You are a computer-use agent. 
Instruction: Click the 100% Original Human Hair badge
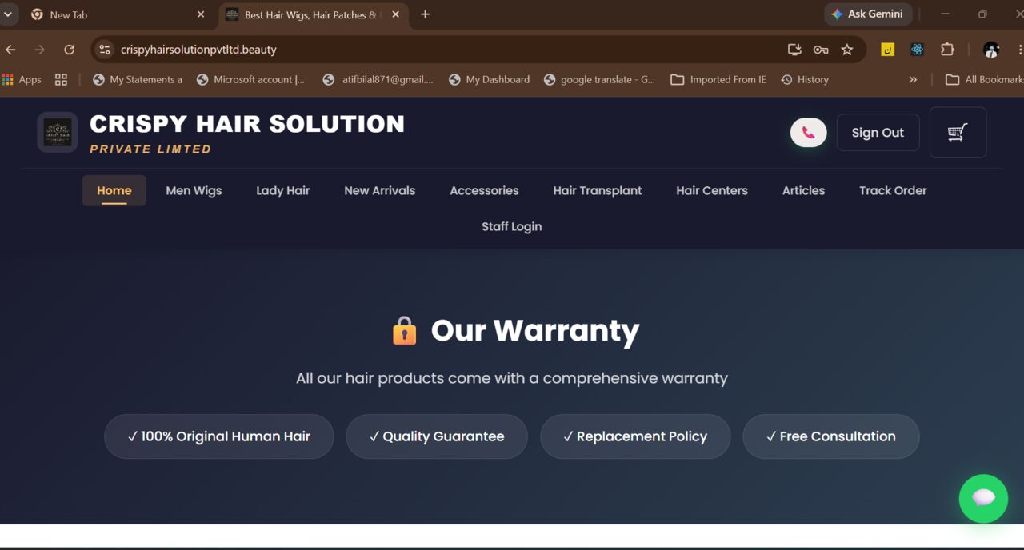219,436
